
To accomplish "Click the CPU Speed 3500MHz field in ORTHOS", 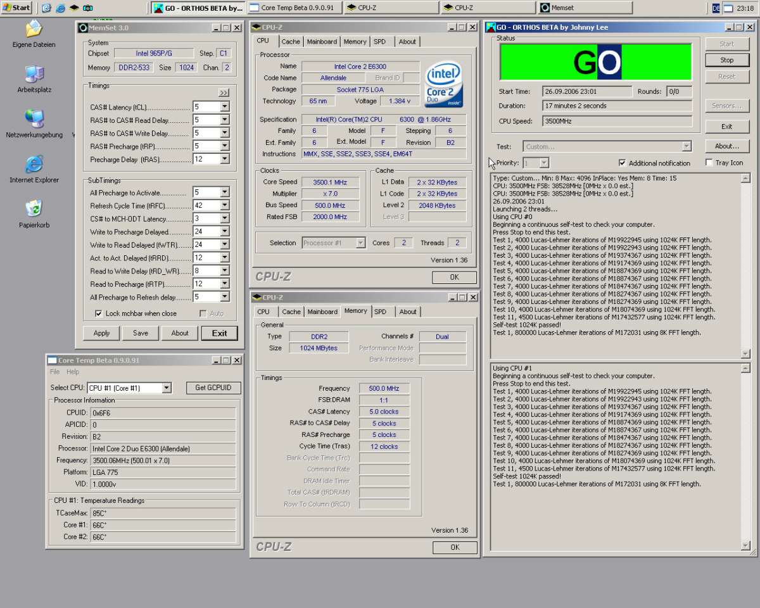I will (x=617, y=121).
